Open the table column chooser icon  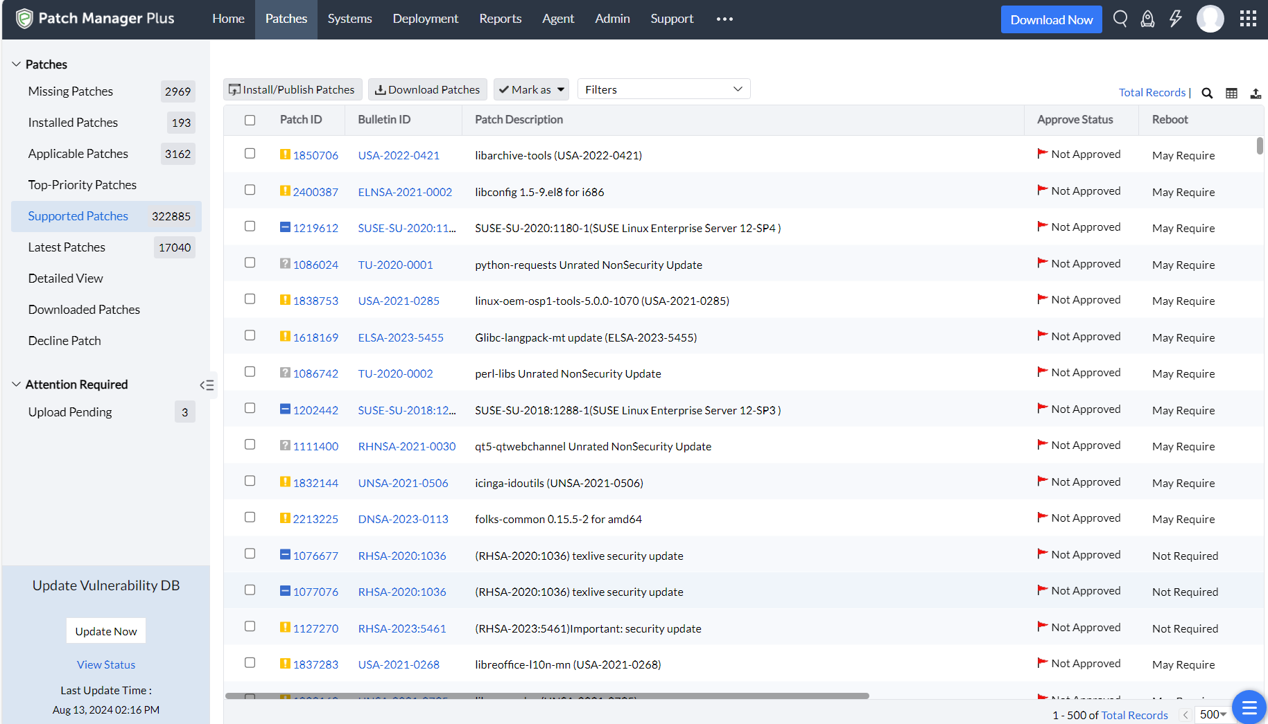1231,93
